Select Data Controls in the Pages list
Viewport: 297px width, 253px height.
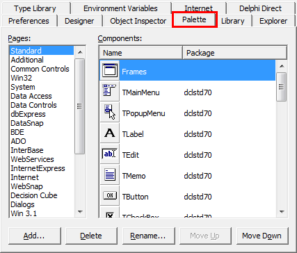[33, 105]
